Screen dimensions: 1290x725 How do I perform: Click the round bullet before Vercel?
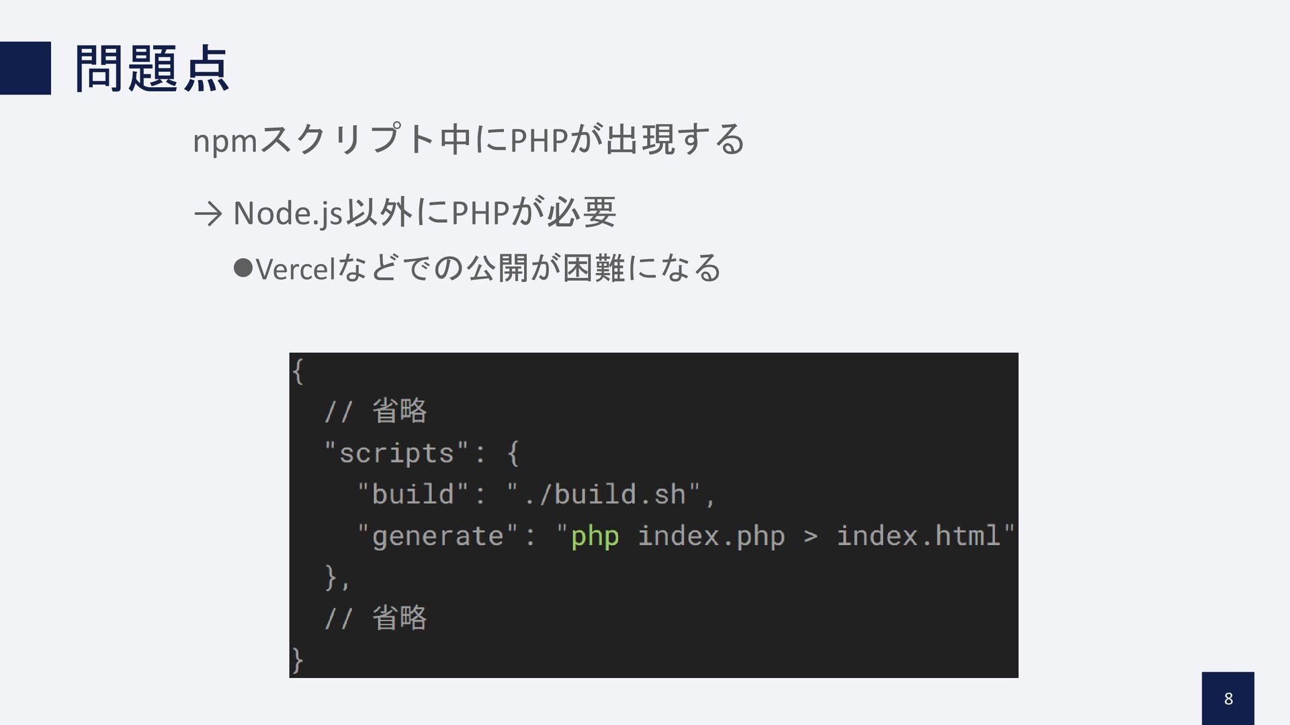click(x=243, y=269)
